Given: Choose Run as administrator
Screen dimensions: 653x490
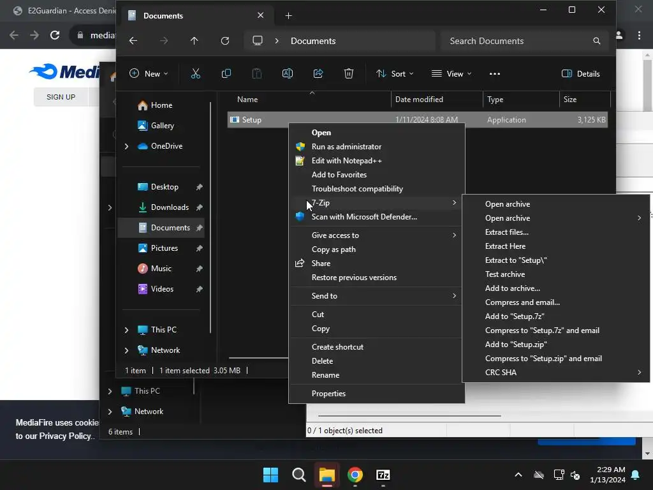Looking at the screenshot, I should click(376, 147).
